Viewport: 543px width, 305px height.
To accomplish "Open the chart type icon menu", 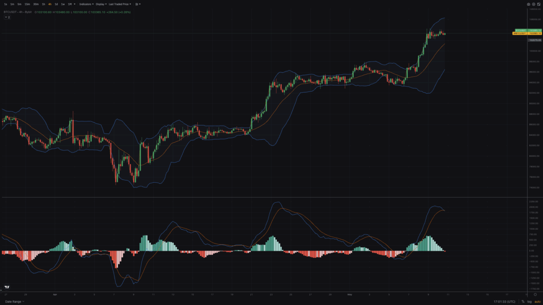I will [x=137, y=4].
